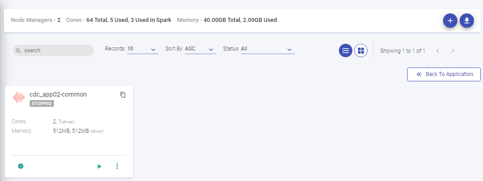This screenshot has height=181, width=483.
Task: Click the red waveform pipeline icon
Action: click(x=19, y=97)
